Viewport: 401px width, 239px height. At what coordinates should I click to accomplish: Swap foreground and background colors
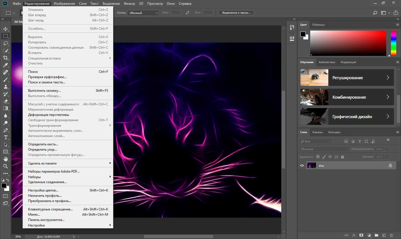coord(8,180)
